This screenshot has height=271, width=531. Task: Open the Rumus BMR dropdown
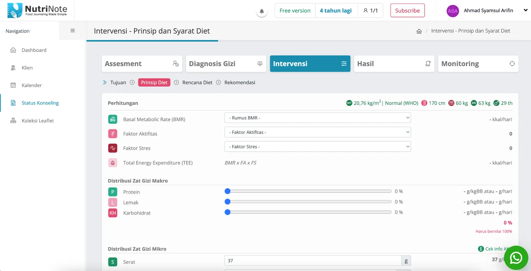[318, 118]
